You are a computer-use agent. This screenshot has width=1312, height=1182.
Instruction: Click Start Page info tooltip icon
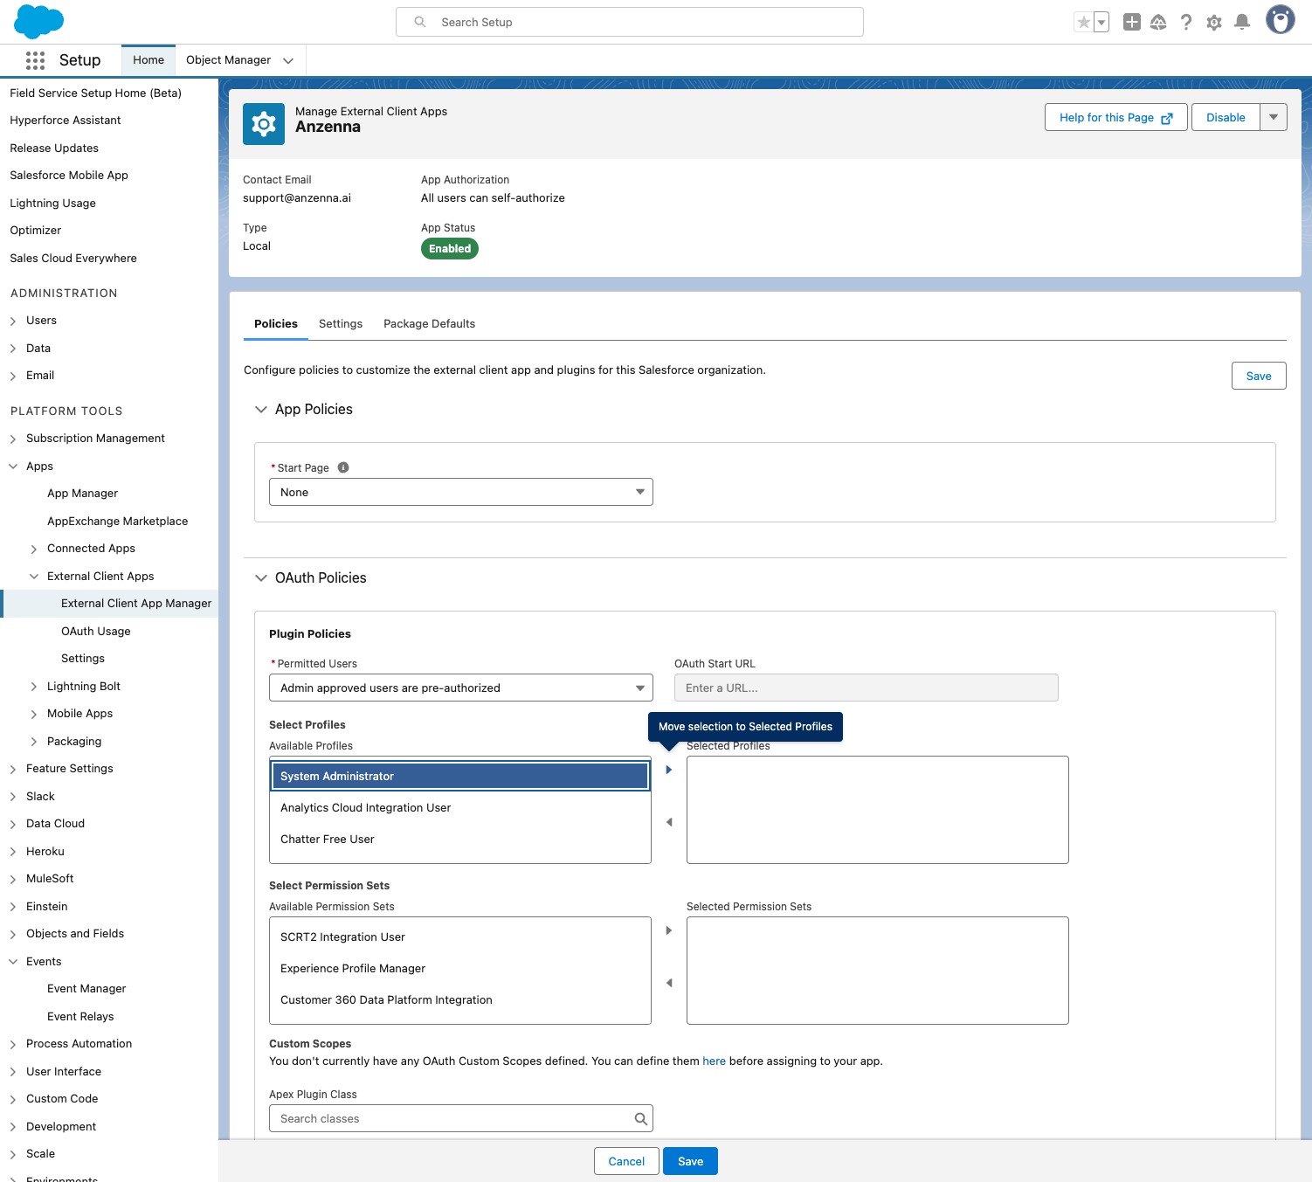click(x=343, y=467)
